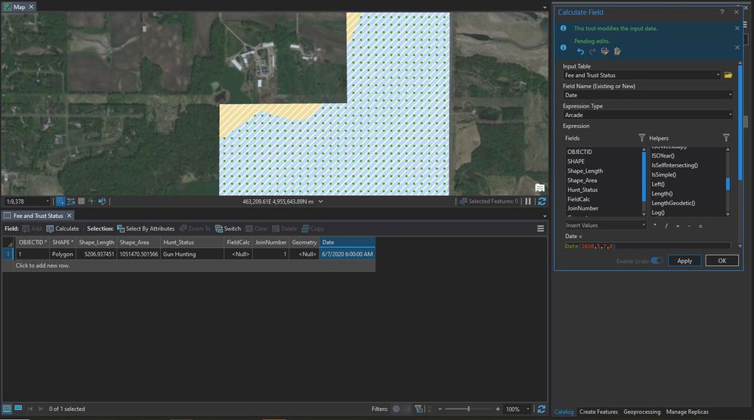Expand the Expression Type dropdown
The width and height of the screenshot is (754, 420).
[730, 115]
